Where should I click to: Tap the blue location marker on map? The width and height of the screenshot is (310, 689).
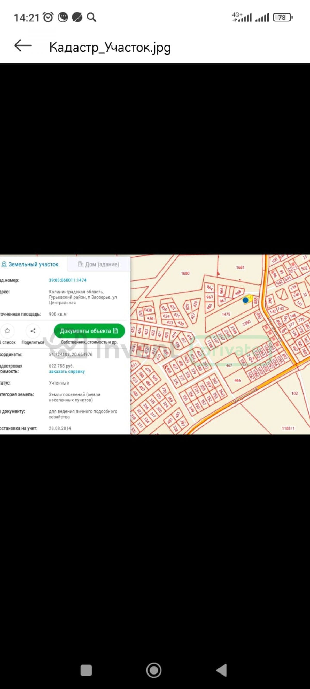(x=245, y=300)
